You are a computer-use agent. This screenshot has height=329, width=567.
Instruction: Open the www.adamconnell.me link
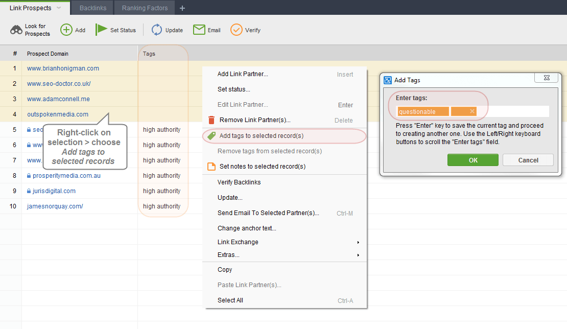[59, 99]
